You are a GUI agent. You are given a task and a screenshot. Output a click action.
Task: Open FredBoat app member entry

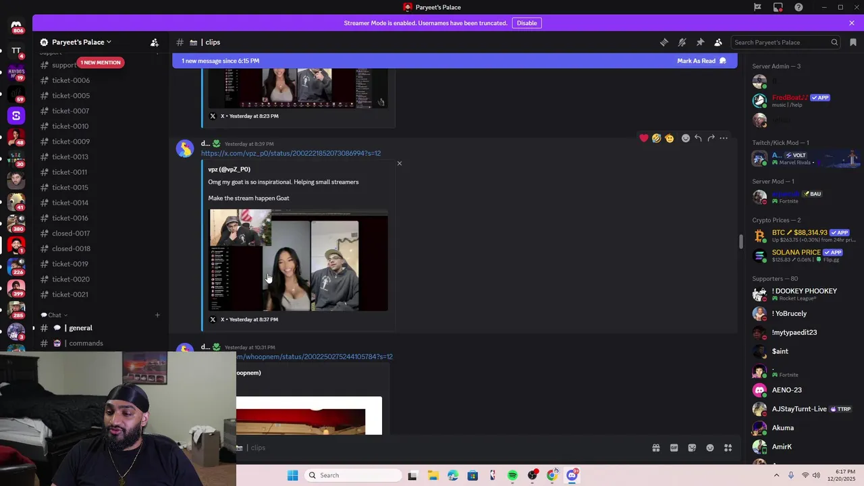pos(803,101)
